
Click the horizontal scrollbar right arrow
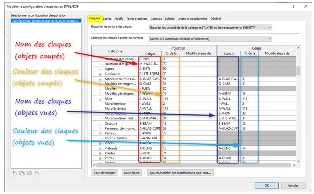point(294,165)
